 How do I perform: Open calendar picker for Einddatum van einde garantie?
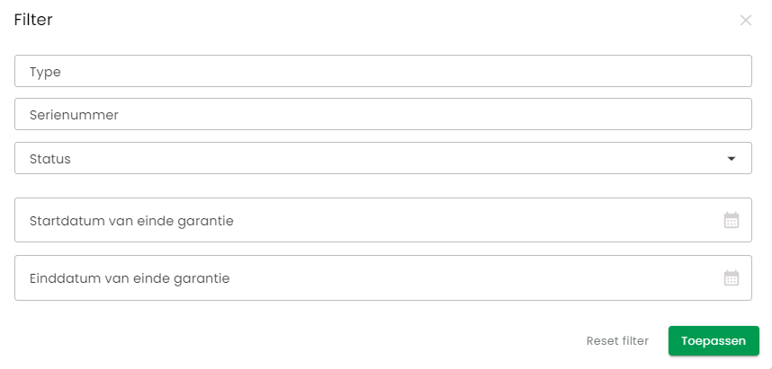[732, 278]
